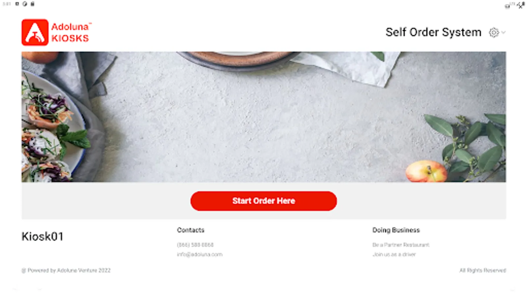Image resolution: width=527 pixels, height=296 pixels.
Task: Click the square notification icon in status bar
Action: pos(17,4)
